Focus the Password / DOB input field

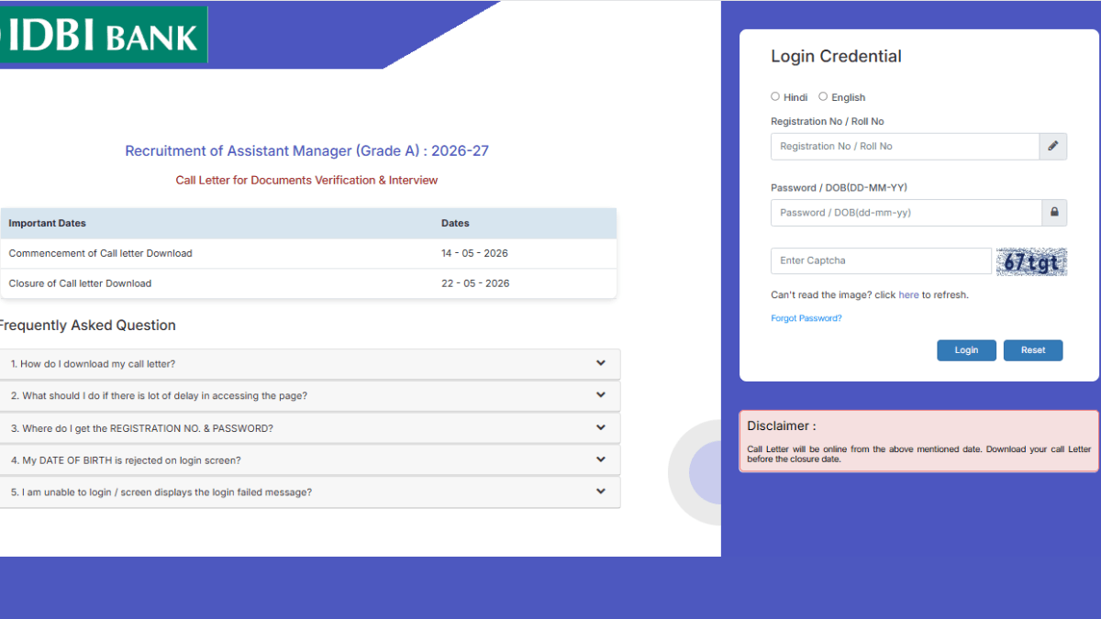[906, 213]
